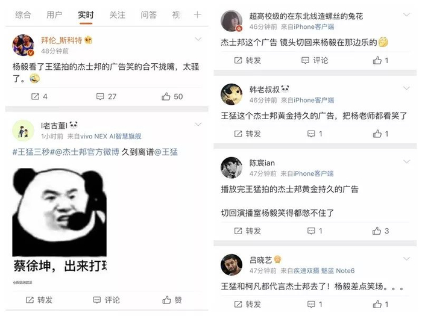The image size is (422, 316).
Task: Expand options chevron on 拜伦_斯科特's post
Action: coord(198,39)
